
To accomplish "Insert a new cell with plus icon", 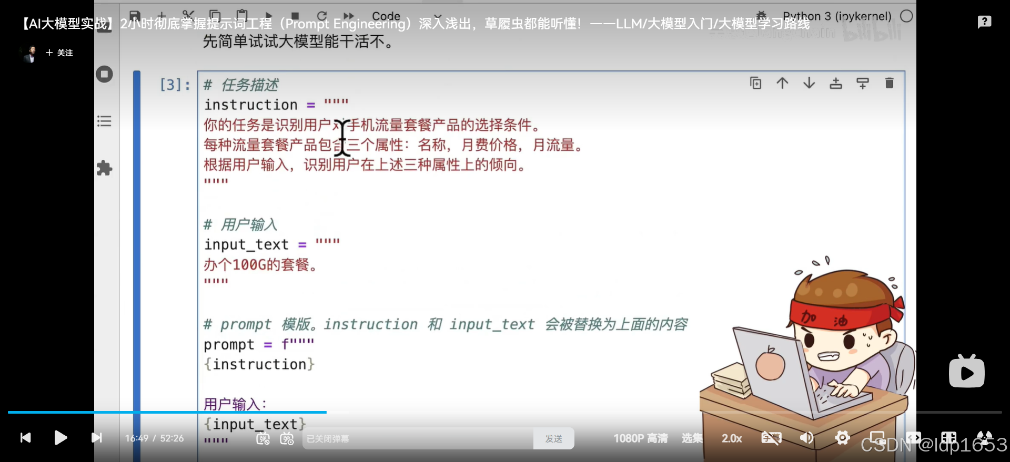I will 161,15.
